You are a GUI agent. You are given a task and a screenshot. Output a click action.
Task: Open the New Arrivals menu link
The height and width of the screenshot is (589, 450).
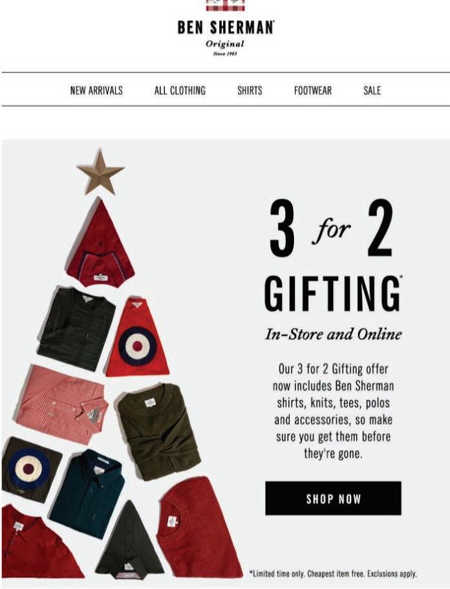tap(96, 91)
